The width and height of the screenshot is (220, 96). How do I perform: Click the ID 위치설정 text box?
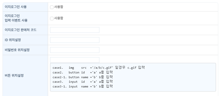[x=75, y=40]
